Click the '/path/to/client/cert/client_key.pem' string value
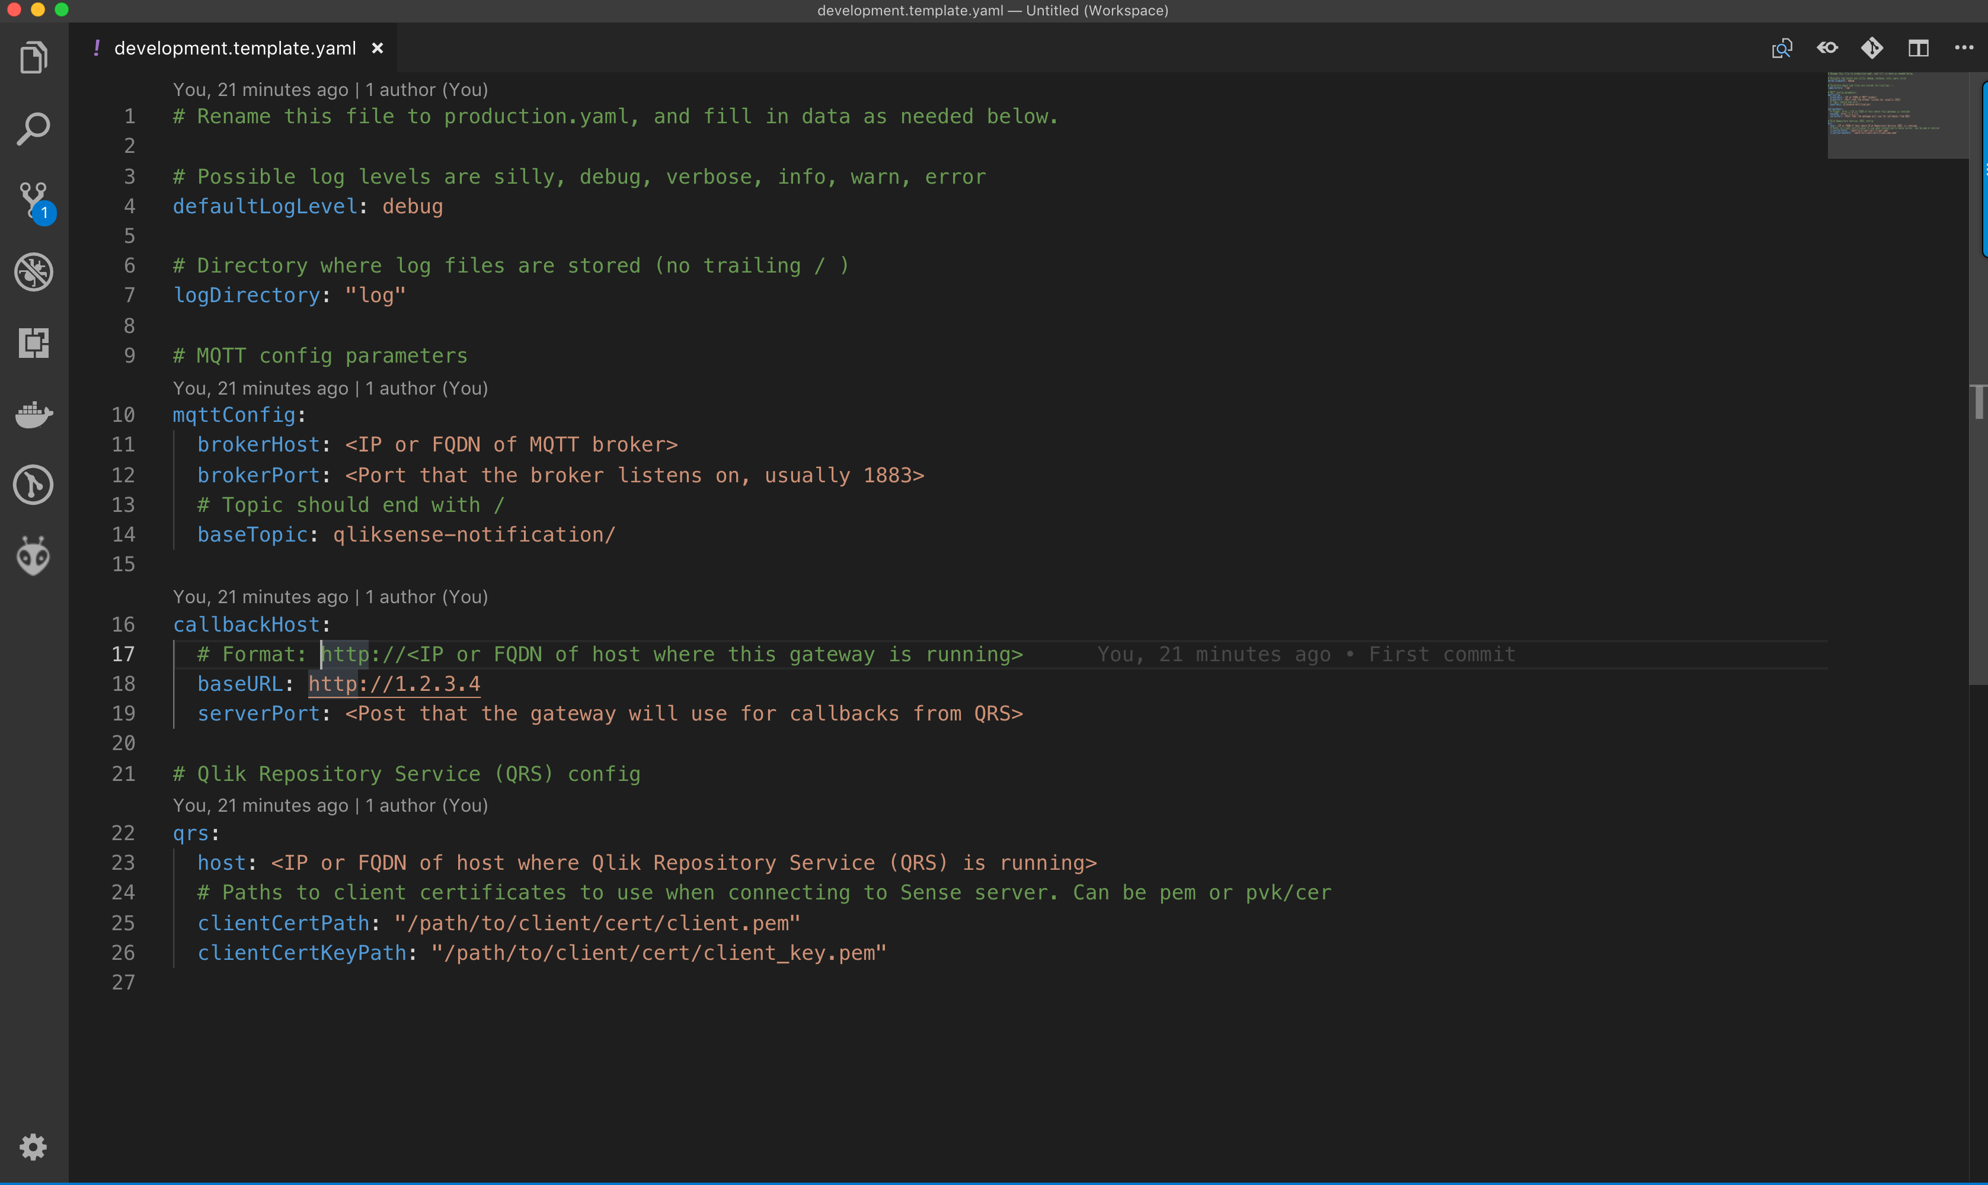Image resolution: width=1988 pixels, height=1185 pixels. coord(659,953)
